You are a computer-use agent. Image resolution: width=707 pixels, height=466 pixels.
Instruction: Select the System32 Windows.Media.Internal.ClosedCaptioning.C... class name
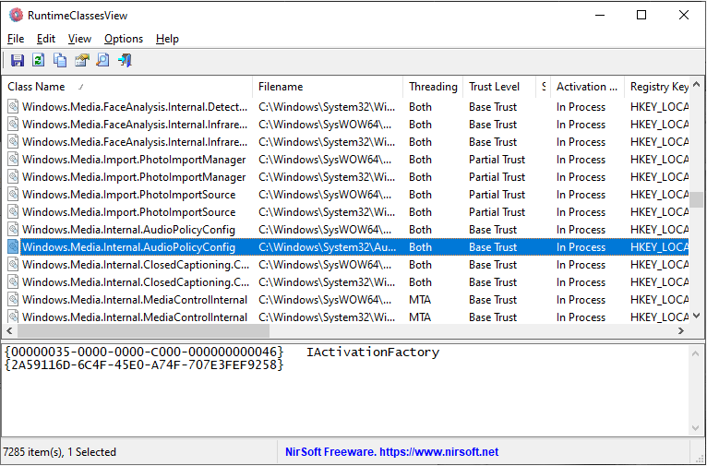coord(136,282)
